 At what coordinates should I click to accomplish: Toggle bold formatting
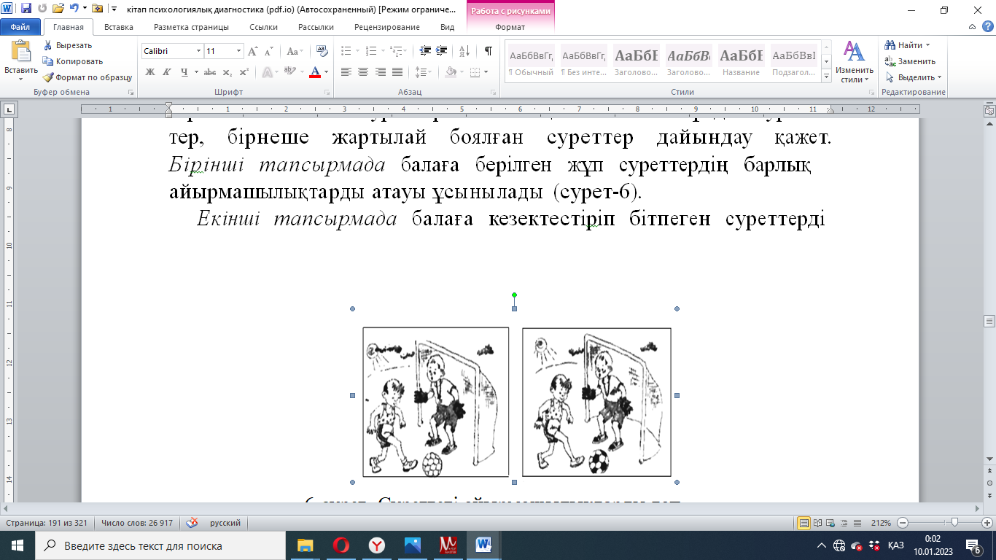point(150,72)
